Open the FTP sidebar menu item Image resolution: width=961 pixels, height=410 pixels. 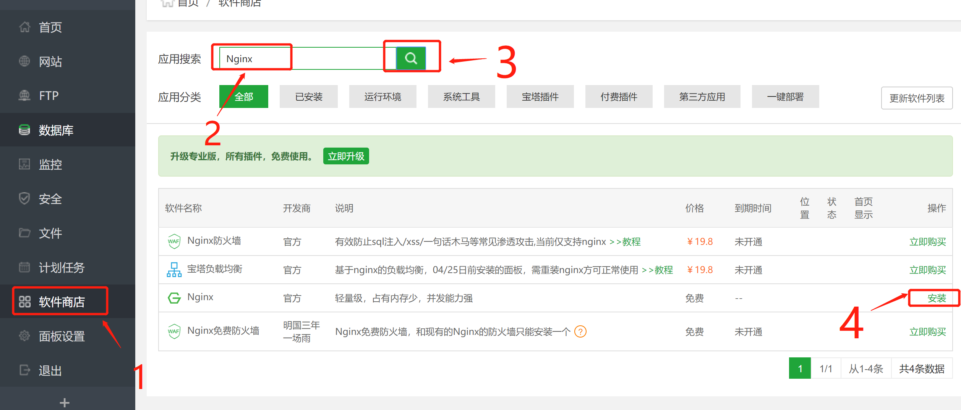coord(49,96)
